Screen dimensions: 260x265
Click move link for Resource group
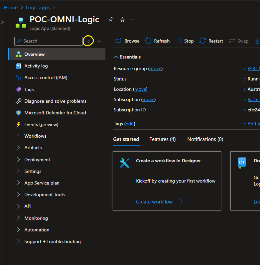point(155,69)
